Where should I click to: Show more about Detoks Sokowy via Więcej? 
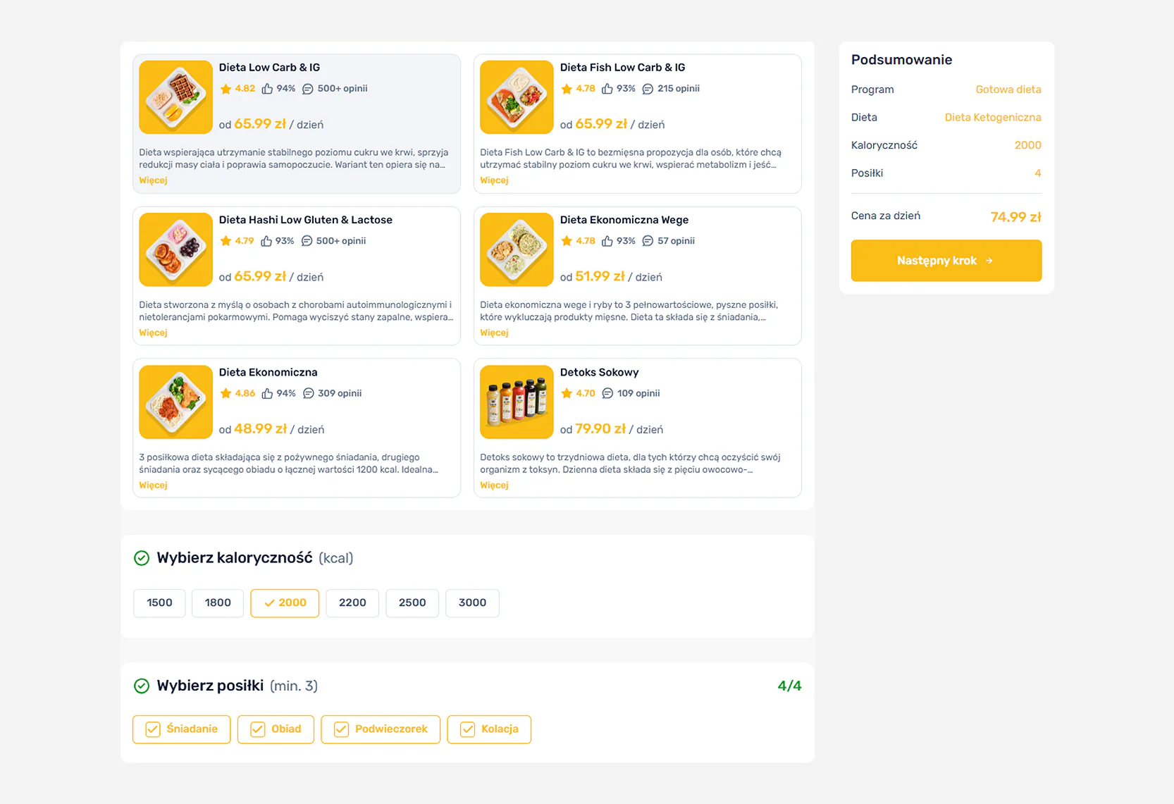494,485
